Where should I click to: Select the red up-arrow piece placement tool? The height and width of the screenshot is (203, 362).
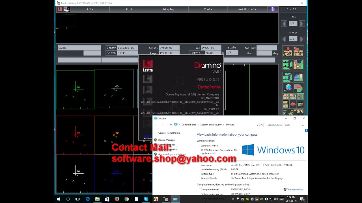click(x=288, y=51)
